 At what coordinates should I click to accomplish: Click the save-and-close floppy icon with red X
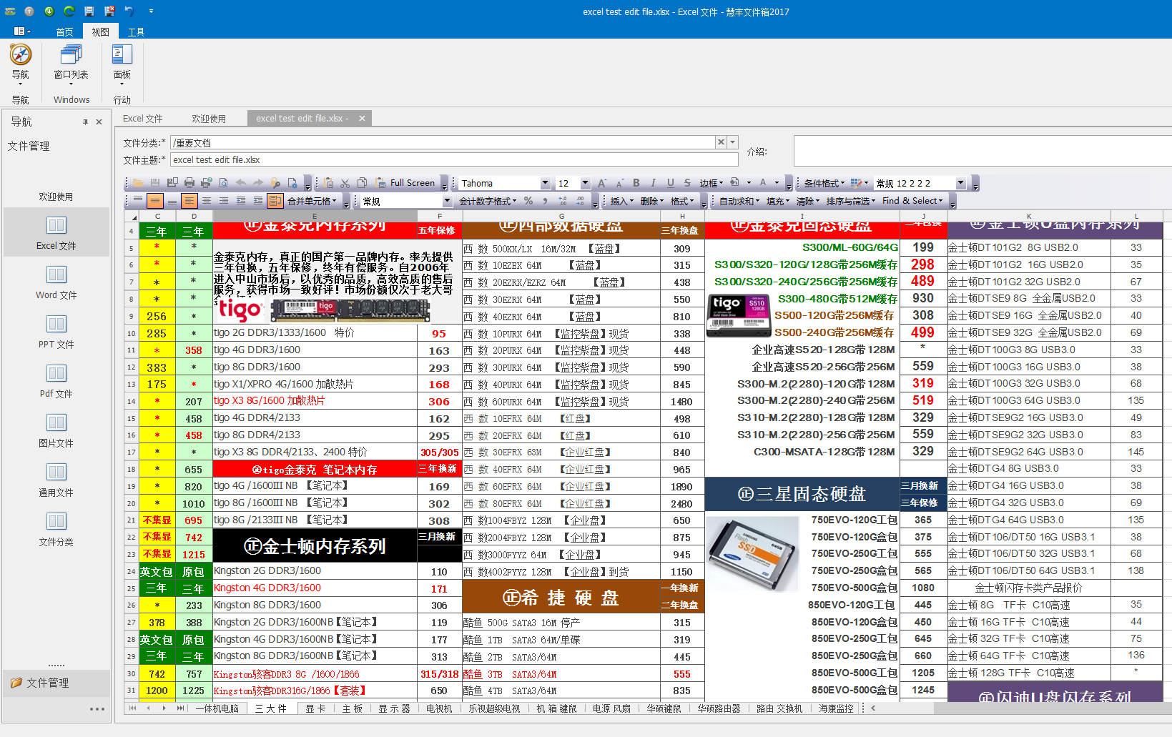109,11
